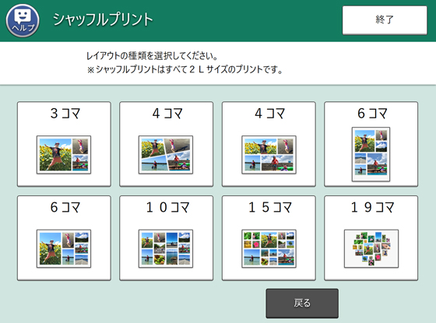Screen dimensions: 436x323
Task: Click the slanted 4コマ preview thumbnail
Action: coord(166,155)
